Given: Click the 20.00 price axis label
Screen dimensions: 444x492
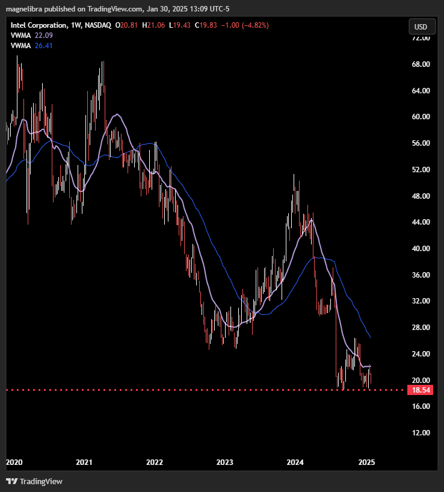Looking at the screenshot, I should pyautogui.click(x=421, y=380).
